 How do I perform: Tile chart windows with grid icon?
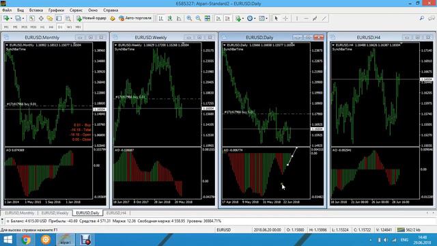pyautogui.click(x=208, y=18)
